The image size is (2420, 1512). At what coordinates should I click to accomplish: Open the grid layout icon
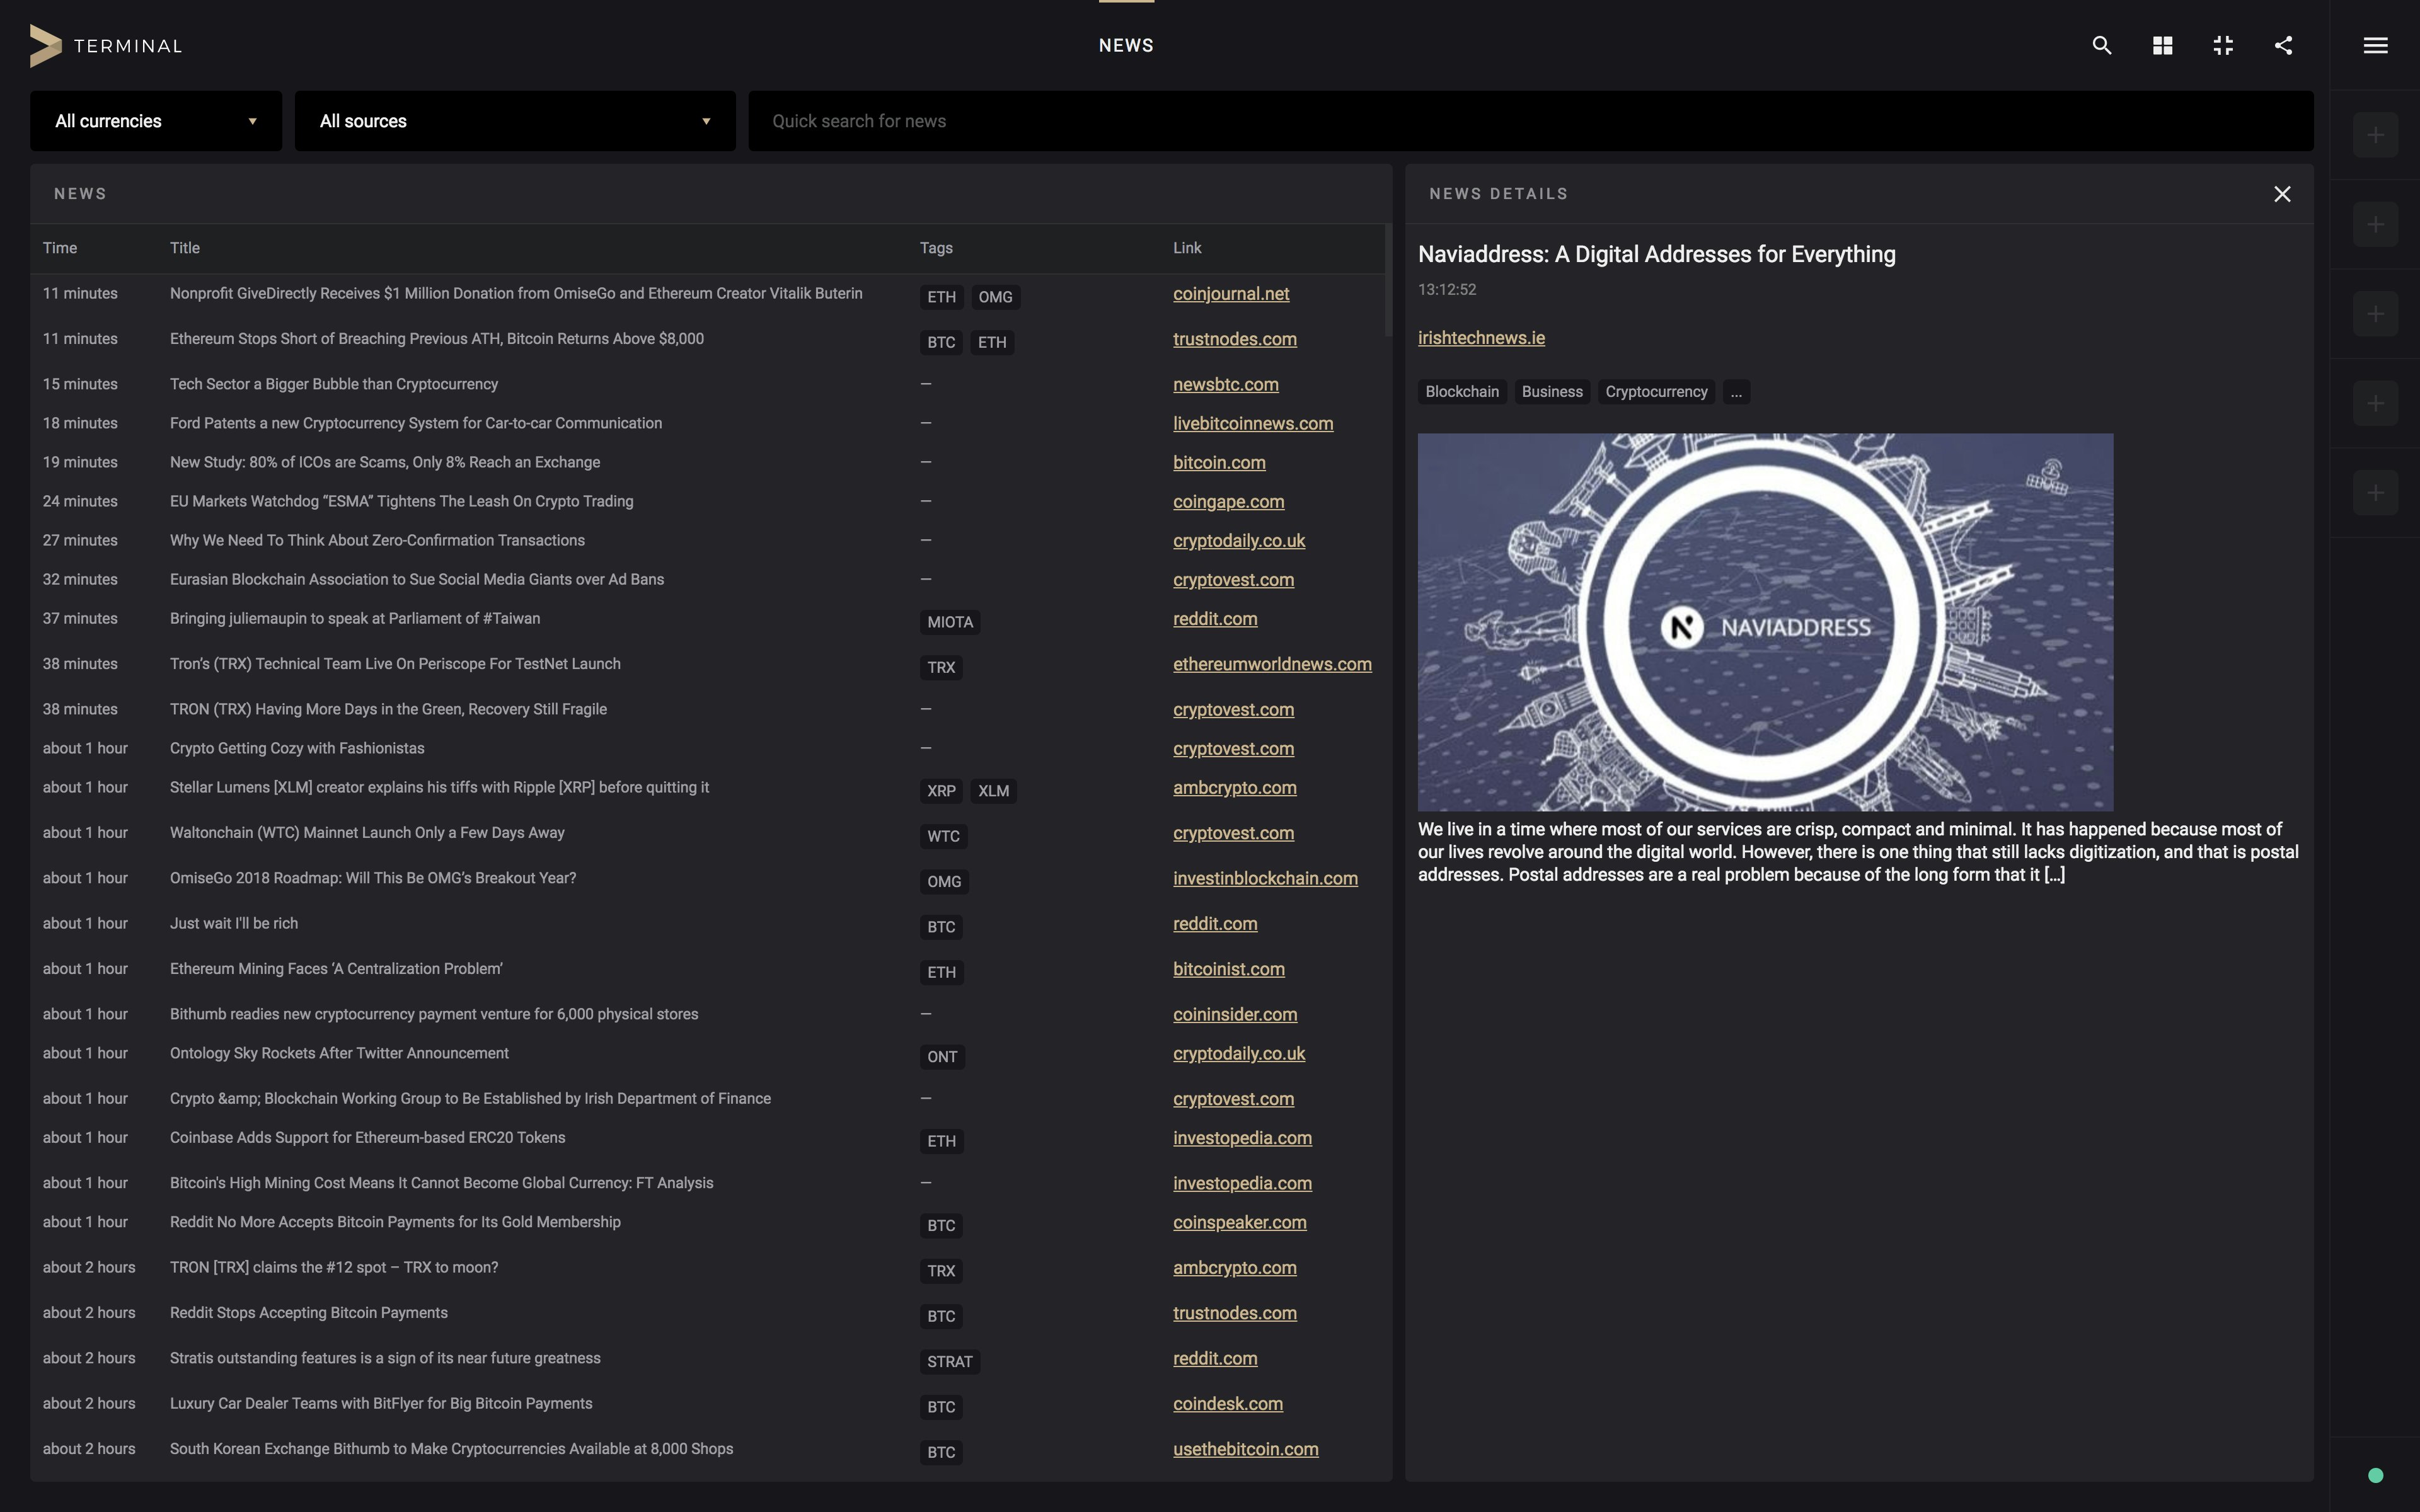click(2162, 45)
